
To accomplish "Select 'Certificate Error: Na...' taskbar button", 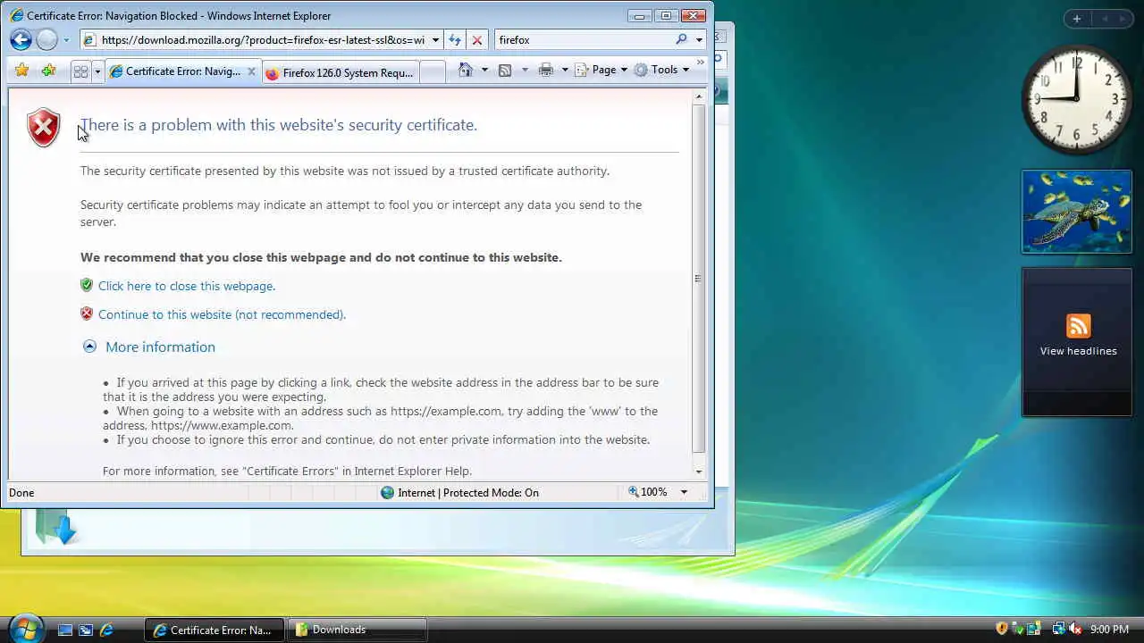I will pyautogui.click(x=214, y=630).
